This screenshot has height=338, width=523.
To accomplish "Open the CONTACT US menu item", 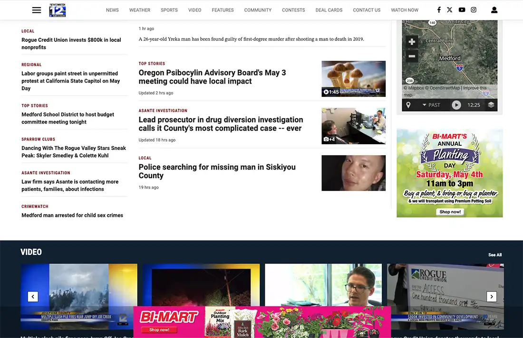I will [x=367, y=10].
